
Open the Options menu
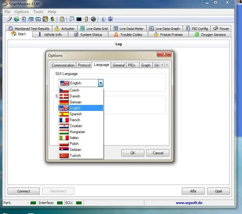(22, 12)
